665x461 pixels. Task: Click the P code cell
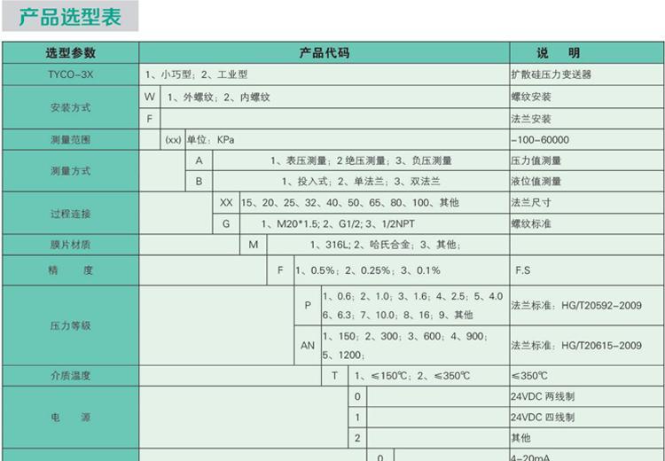pyautogui.click(x=308, y=305)
